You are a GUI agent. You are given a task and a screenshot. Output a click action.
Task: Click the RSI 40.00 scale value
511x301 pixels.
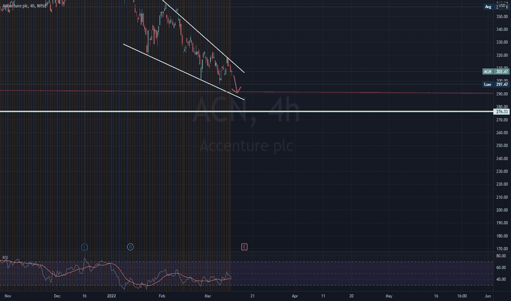[501, 279]
